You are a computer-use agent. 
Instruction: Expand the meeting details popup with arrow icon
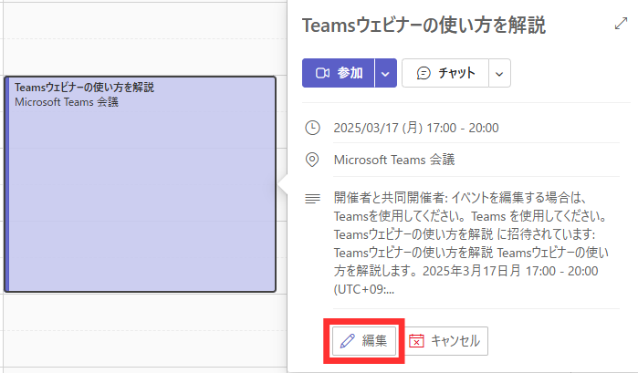click(x=621, y=24)
